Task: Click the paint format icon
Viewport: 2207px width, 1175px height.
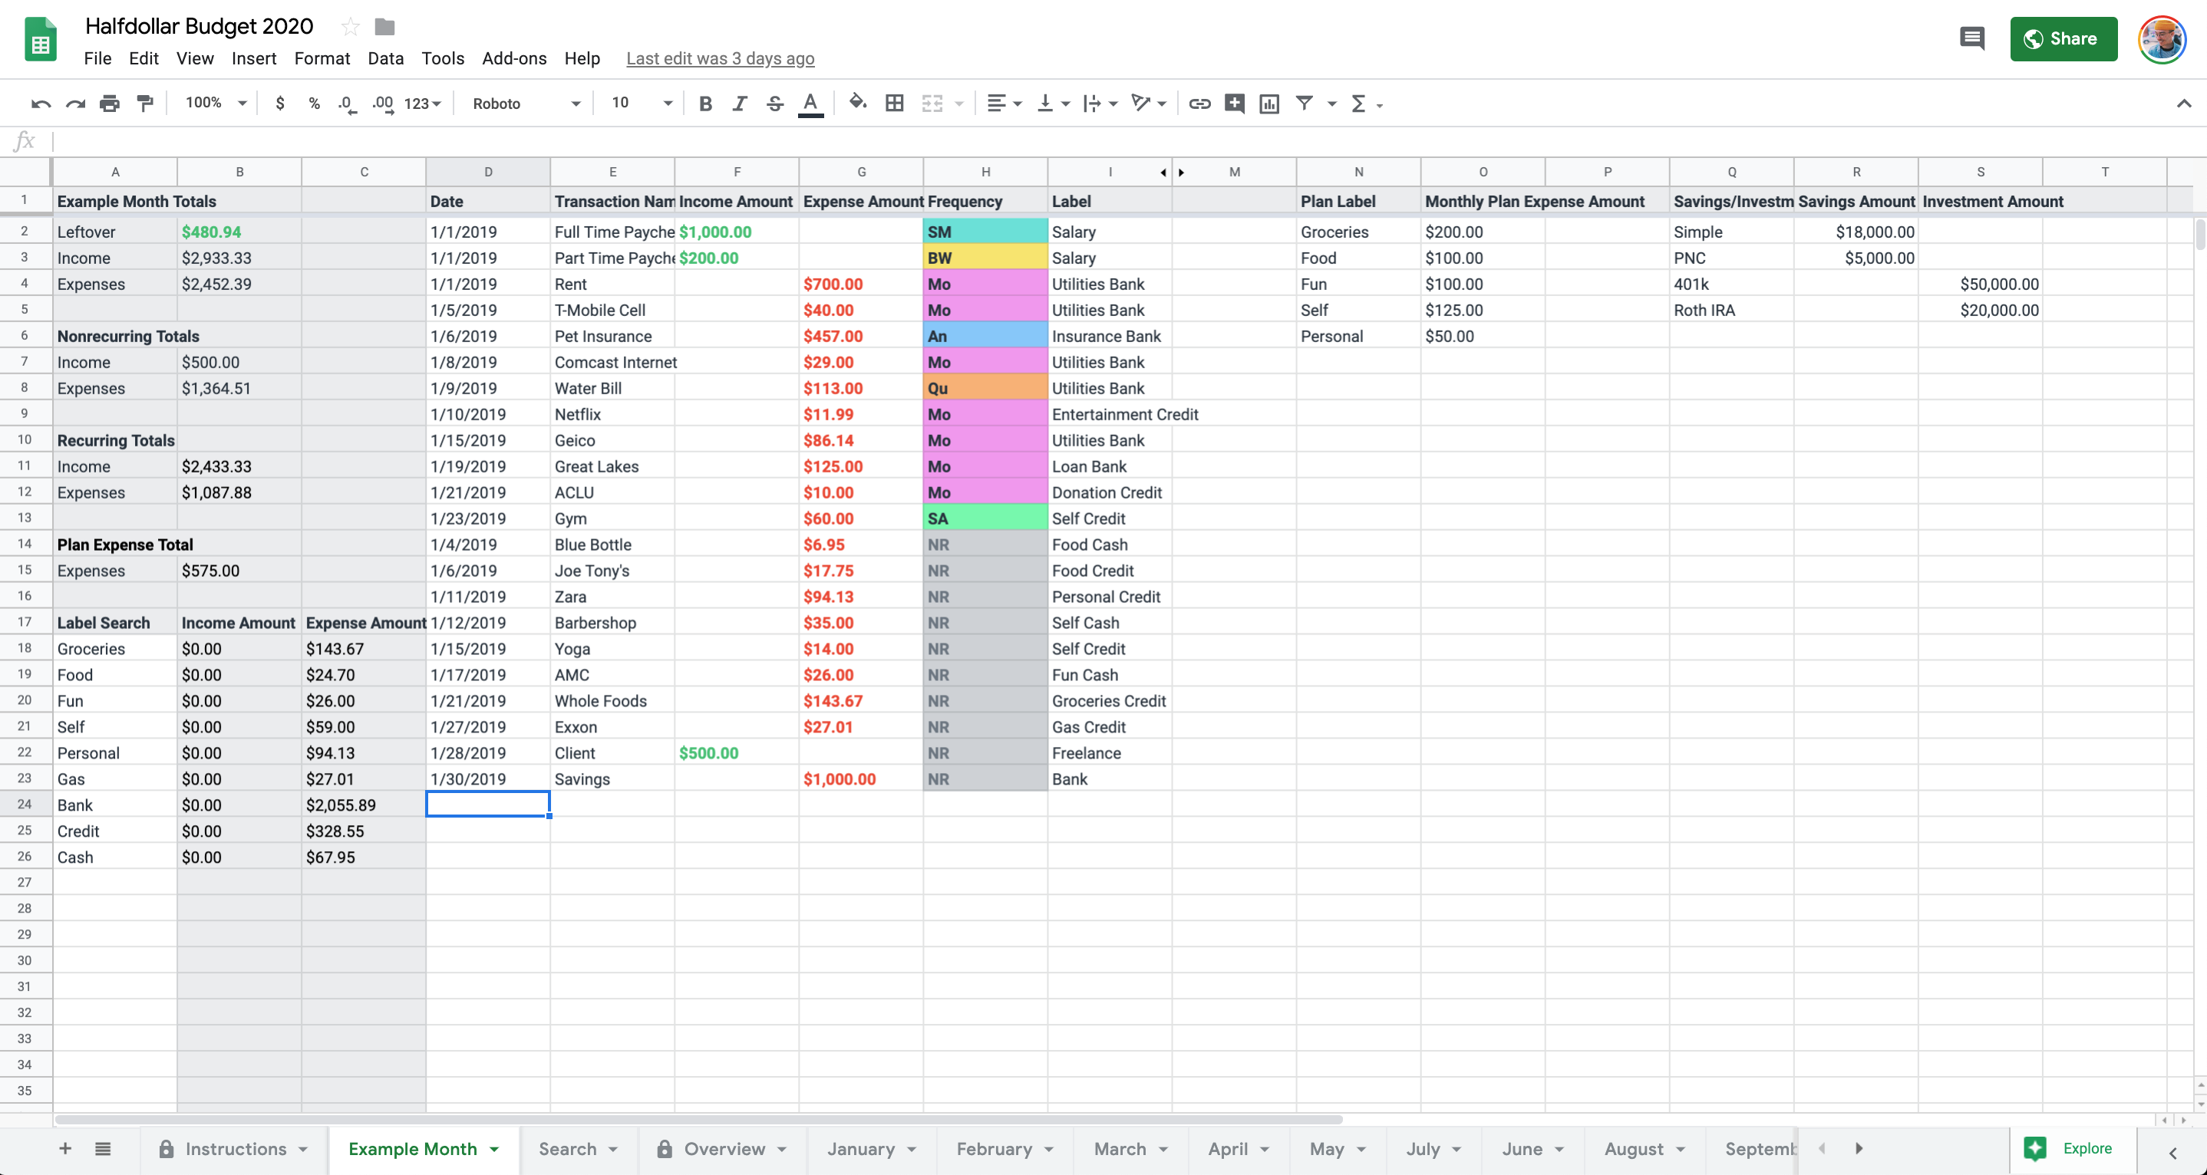Action: point(145,104)
